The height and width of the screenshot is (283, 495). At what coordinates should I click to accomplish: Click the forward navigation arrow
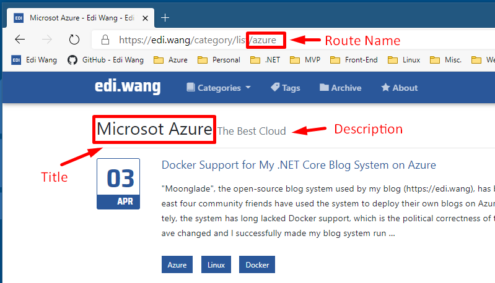(x=47, y=40)
